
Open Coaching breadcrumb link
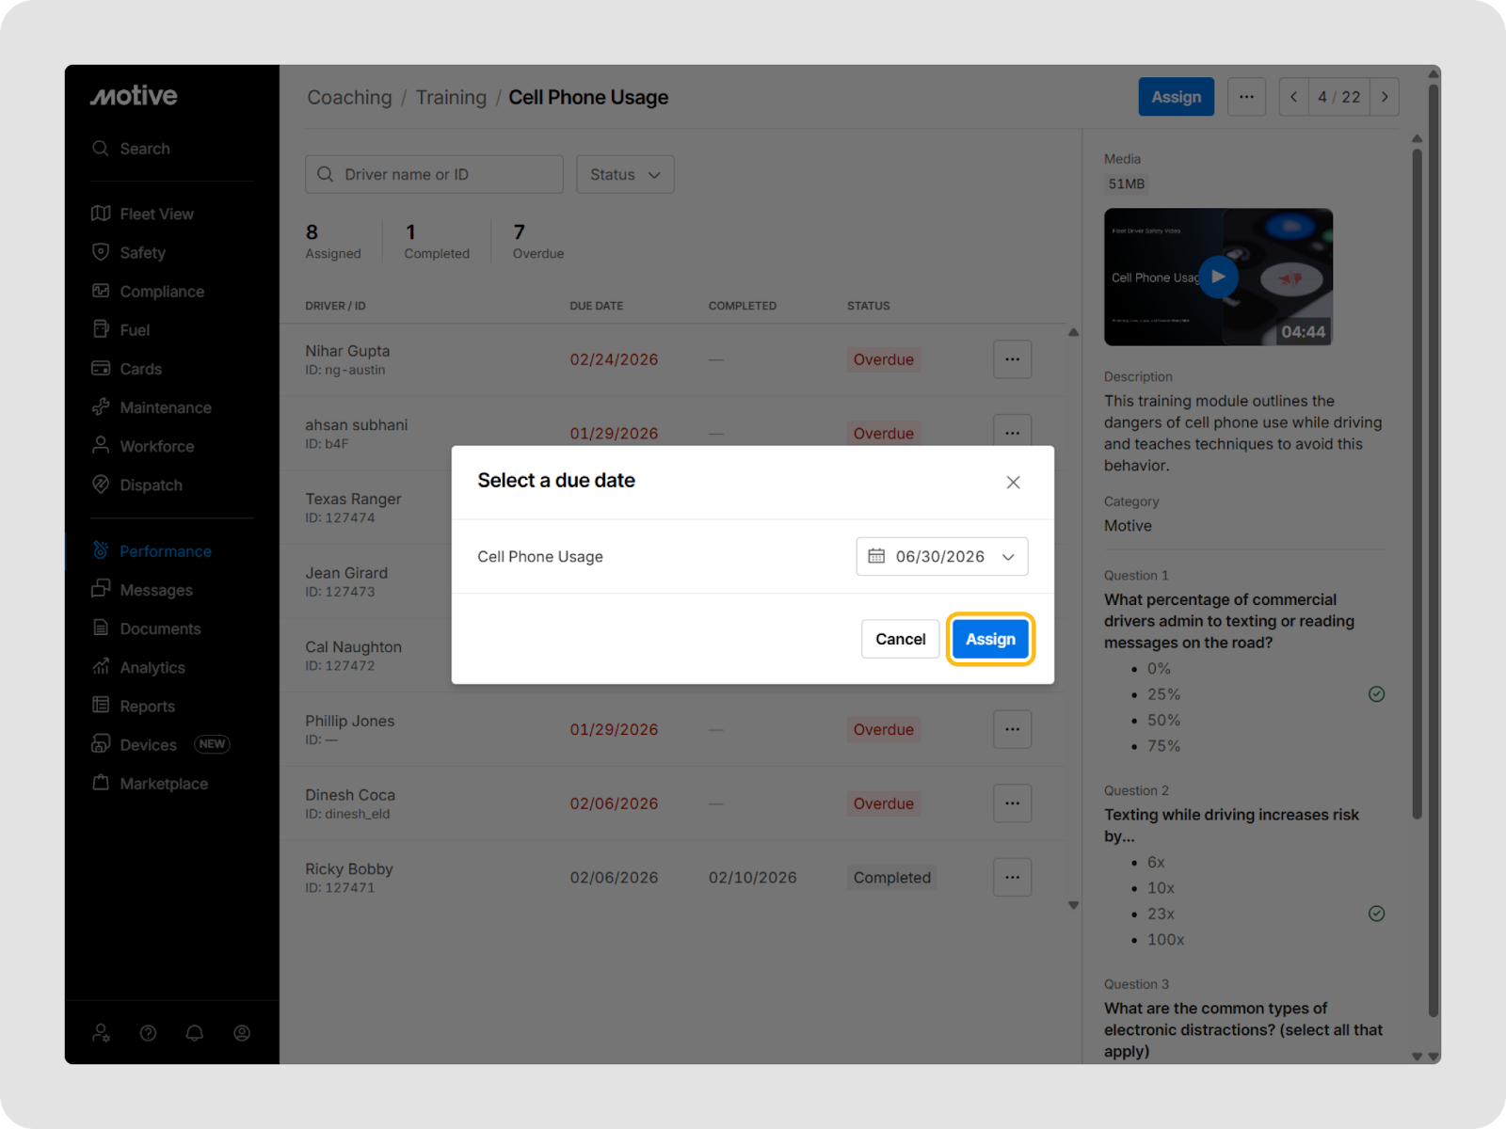pyautogui.click(x=349, y=97)
